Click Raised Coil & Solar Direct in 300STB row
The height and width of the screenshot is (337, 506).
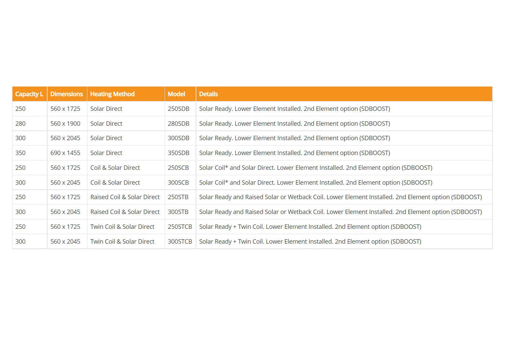(x=125, y=212)
